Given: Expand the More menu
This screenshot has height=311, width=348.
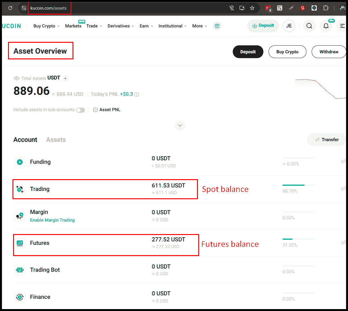Looking at the screenshot, I should pos(200,26).
